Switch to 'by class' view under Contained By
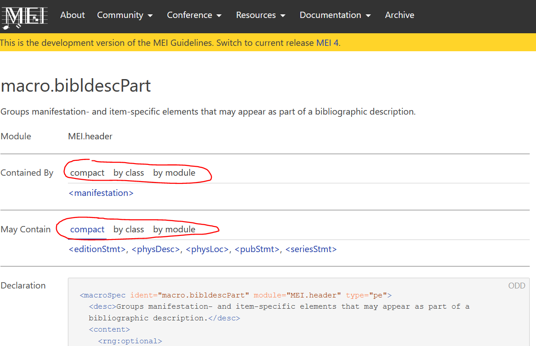Viewport: 536px width, 346px height. tap(129, 173)
